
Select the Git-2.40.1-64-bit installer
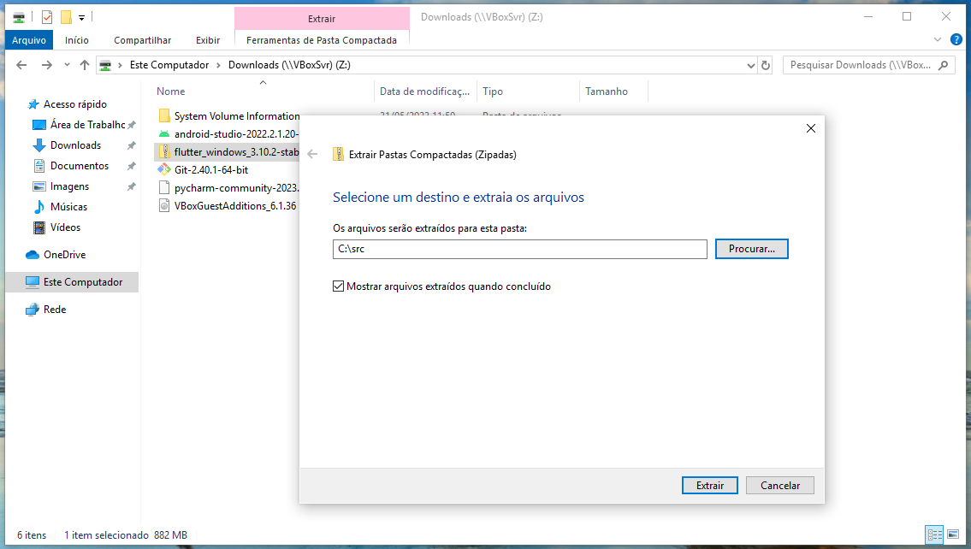[x=211, y=169]
